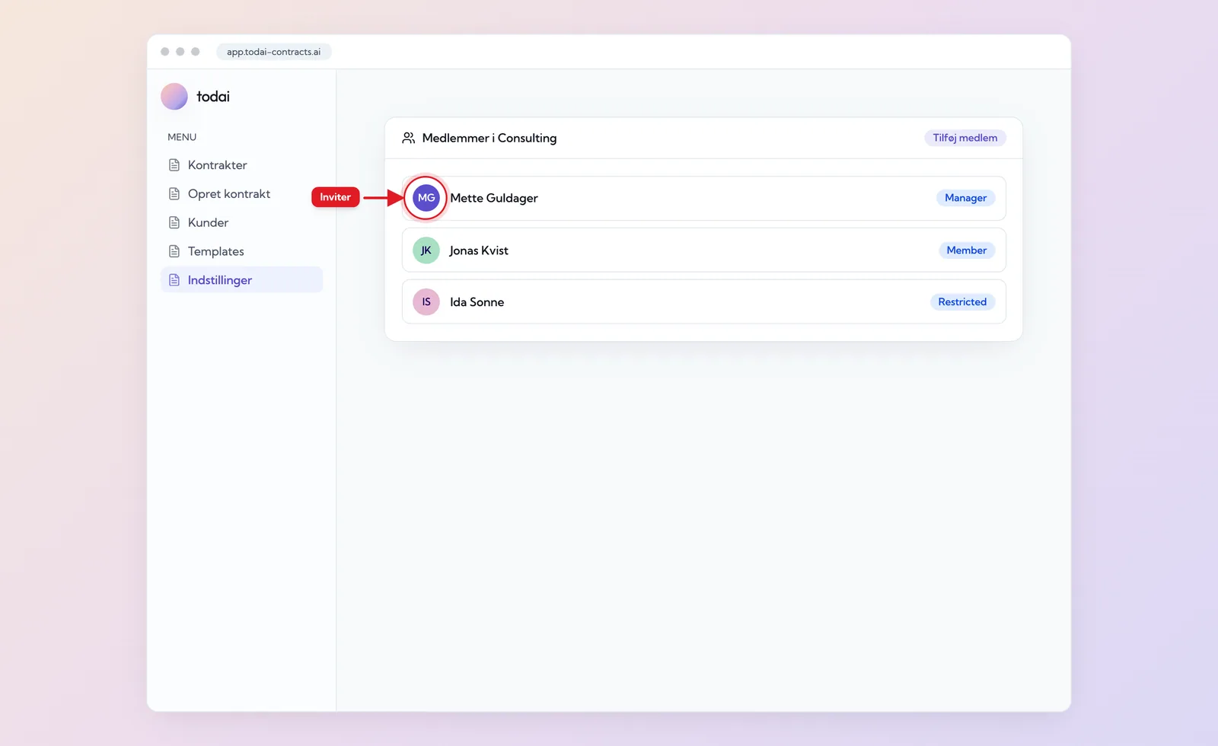Image resolution: width=1218 pixels, height=746 pixels.
Task: Click the members icon beside Medlemmer i Consulting
Action: (409, 138)
